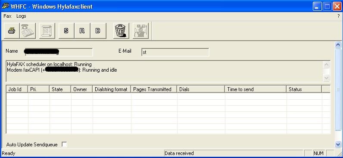Screen dimensions: 343x158
Task: Sort by Dialstring format column header
Action: tap(112, 89)
